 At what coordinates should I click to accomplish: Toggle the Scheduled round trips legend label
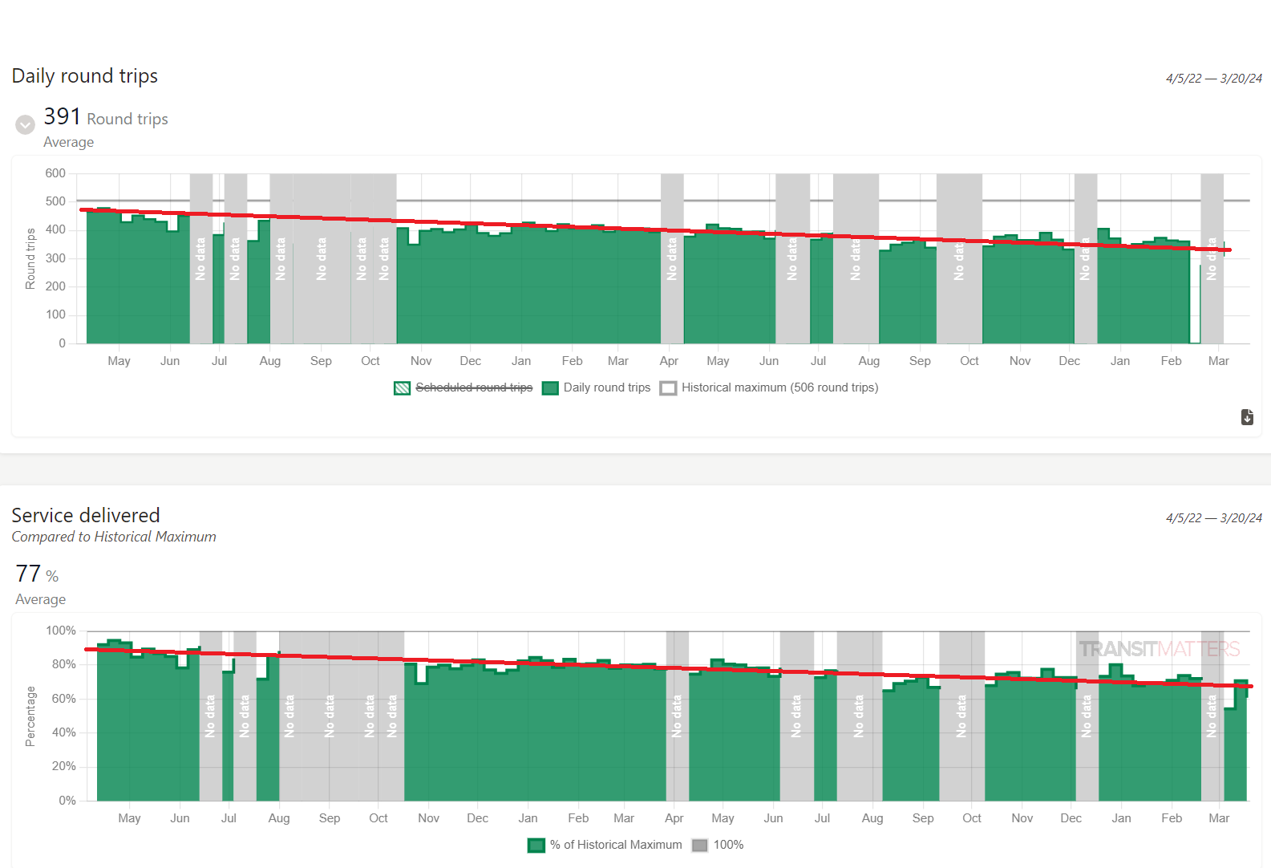(473, 387)
